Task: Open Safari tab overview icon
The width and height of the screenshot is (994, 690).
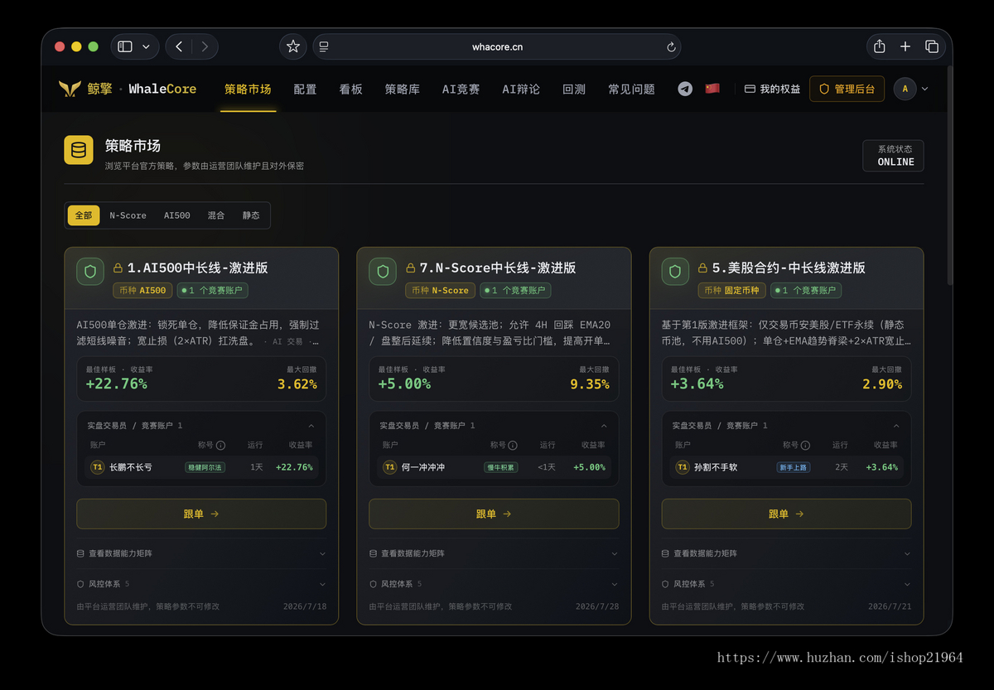Action: coord(932,46)
